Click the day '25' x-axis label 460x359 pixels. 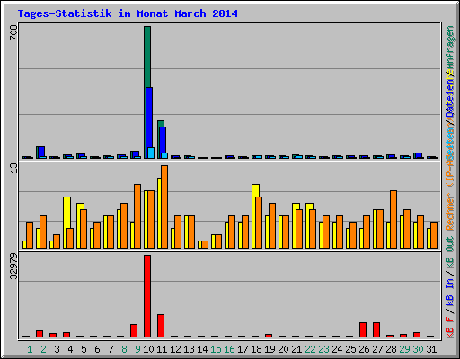pos(350,349)
